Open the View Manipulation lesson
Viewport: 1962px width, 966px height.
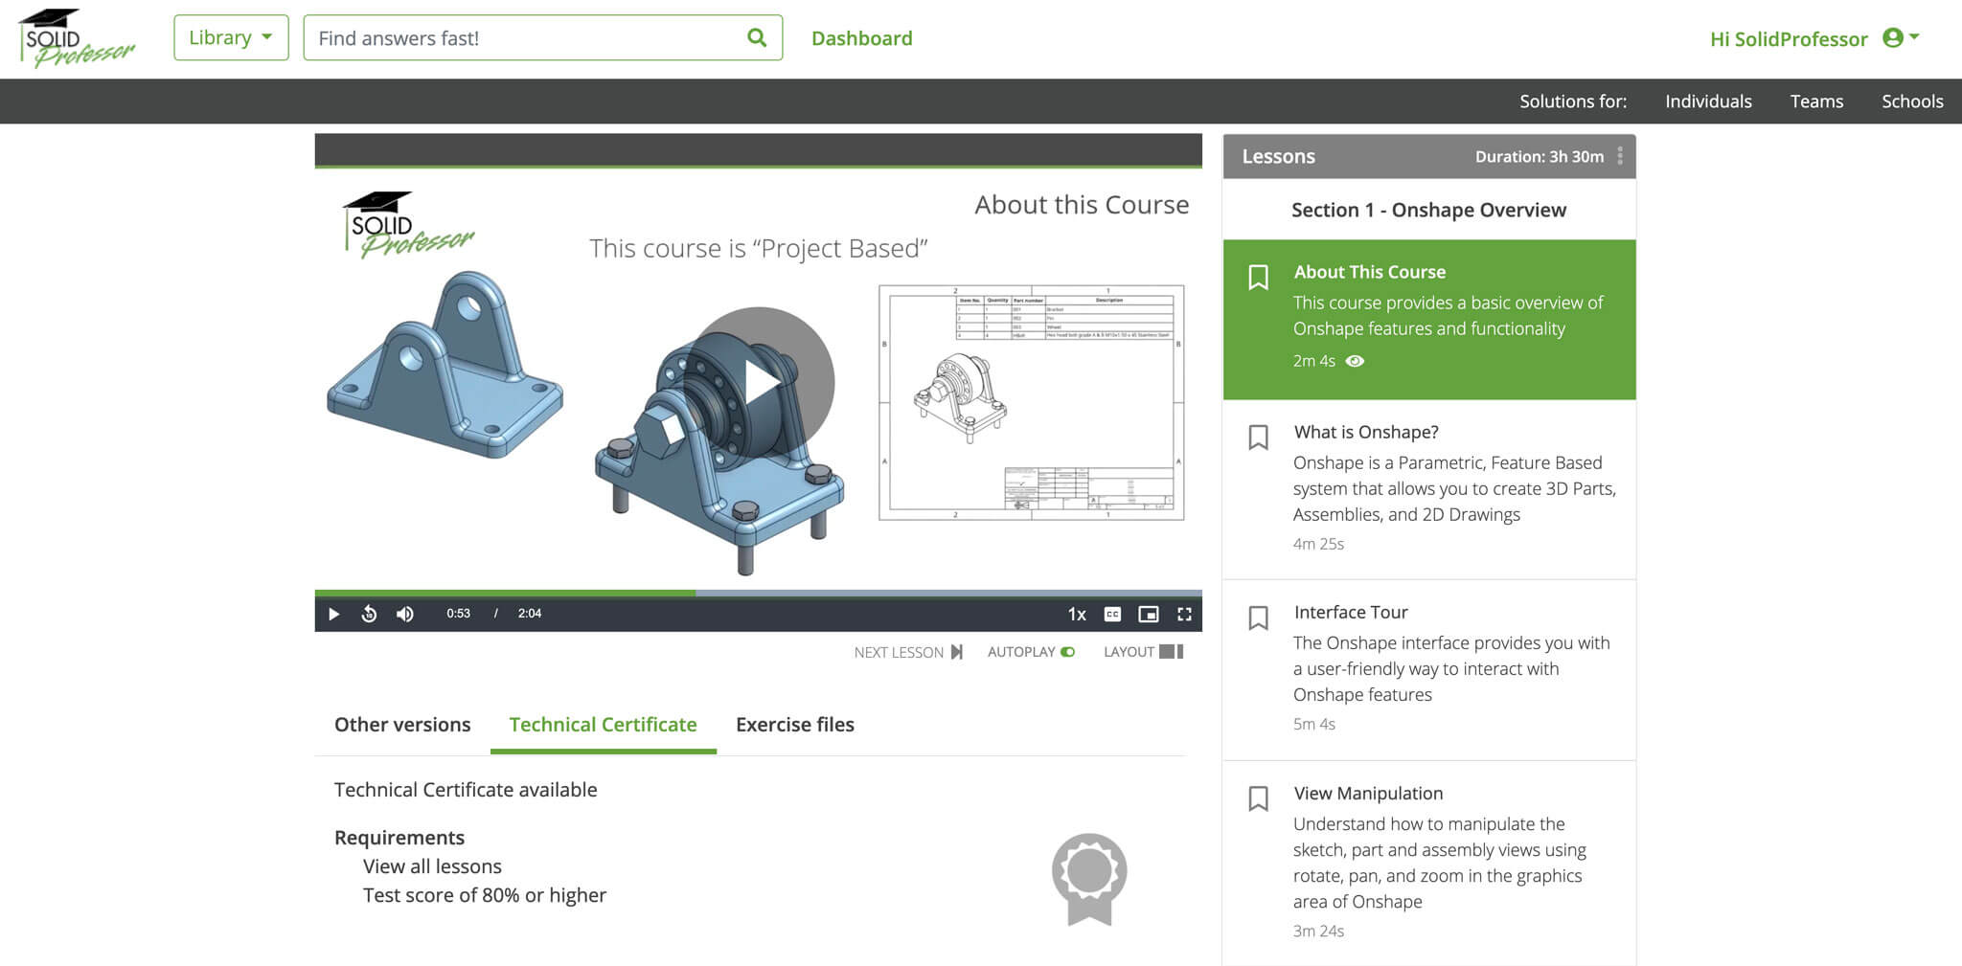(1429, 864)
